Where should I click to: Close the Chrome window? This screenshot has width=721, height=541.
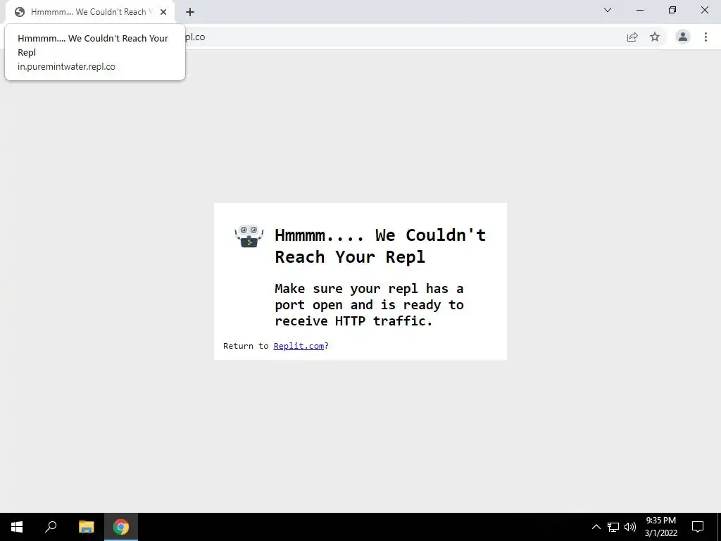pos(704,10)
